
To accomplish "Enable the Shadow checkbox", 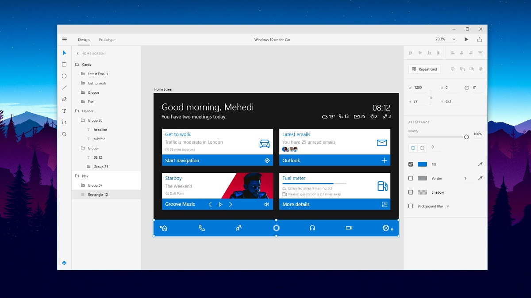I will [411, 192].
